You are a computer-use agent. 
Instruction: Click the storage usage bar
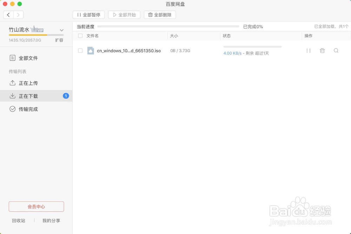[x=36, y=35]
